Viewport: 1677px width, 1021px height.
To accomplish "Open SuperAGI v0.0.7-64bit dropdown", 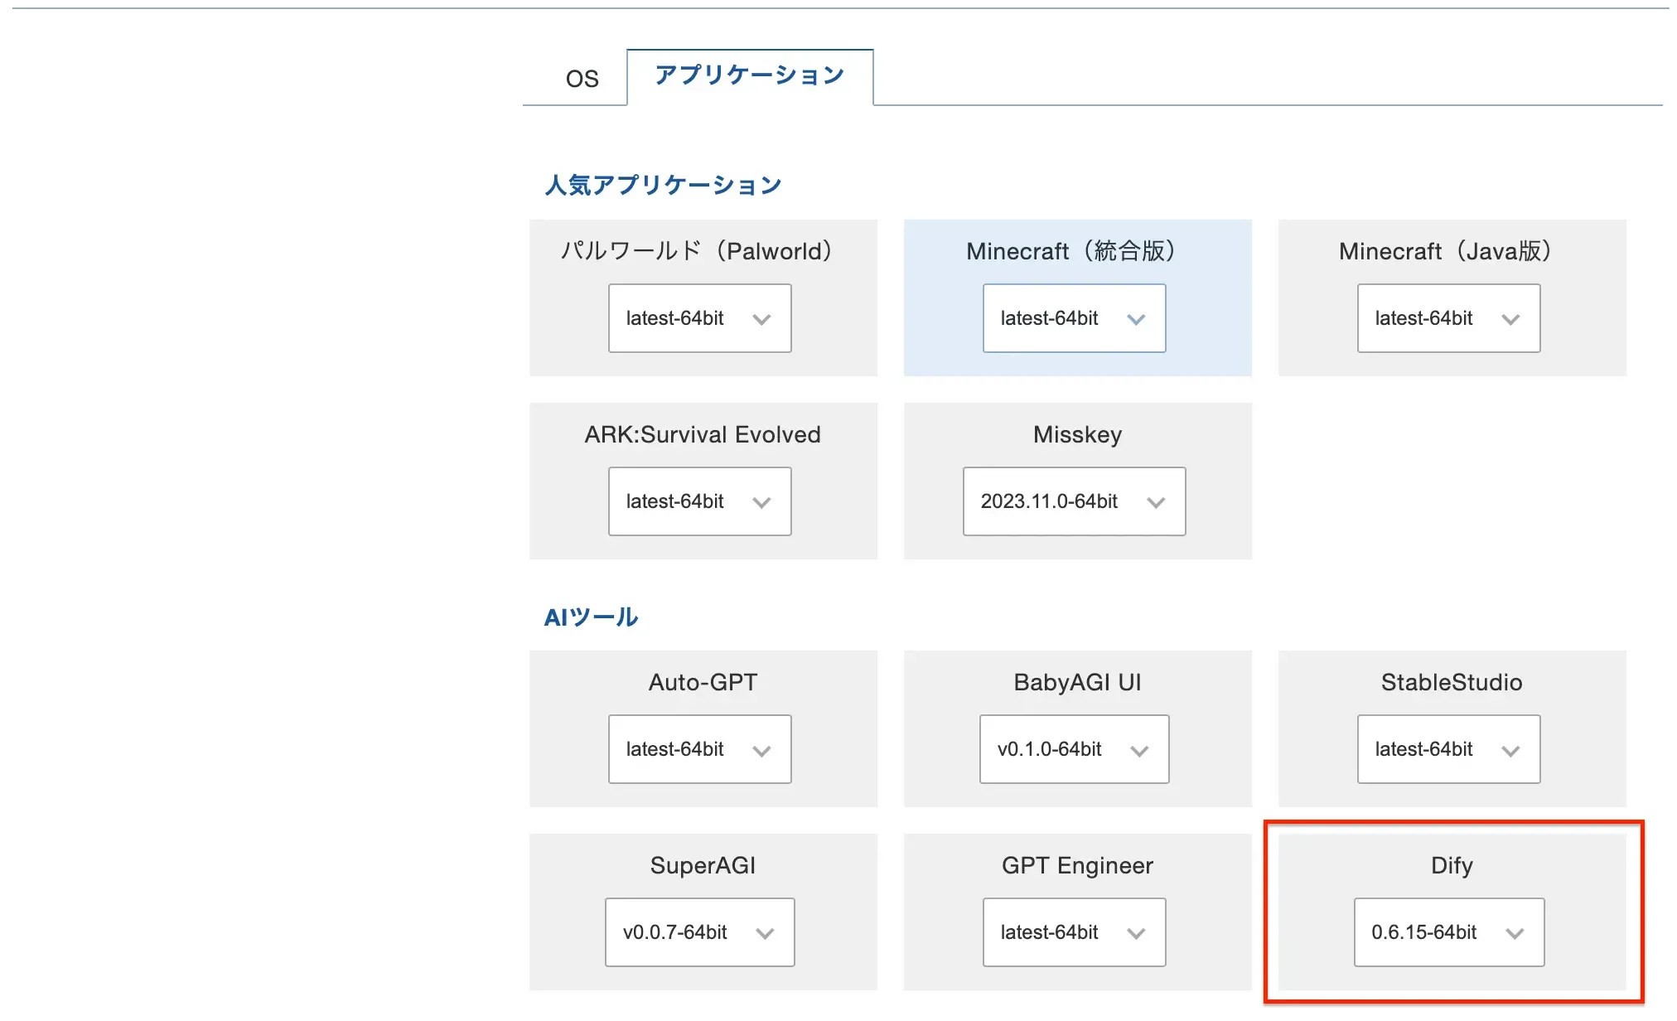I will click(x=700, y=932).
